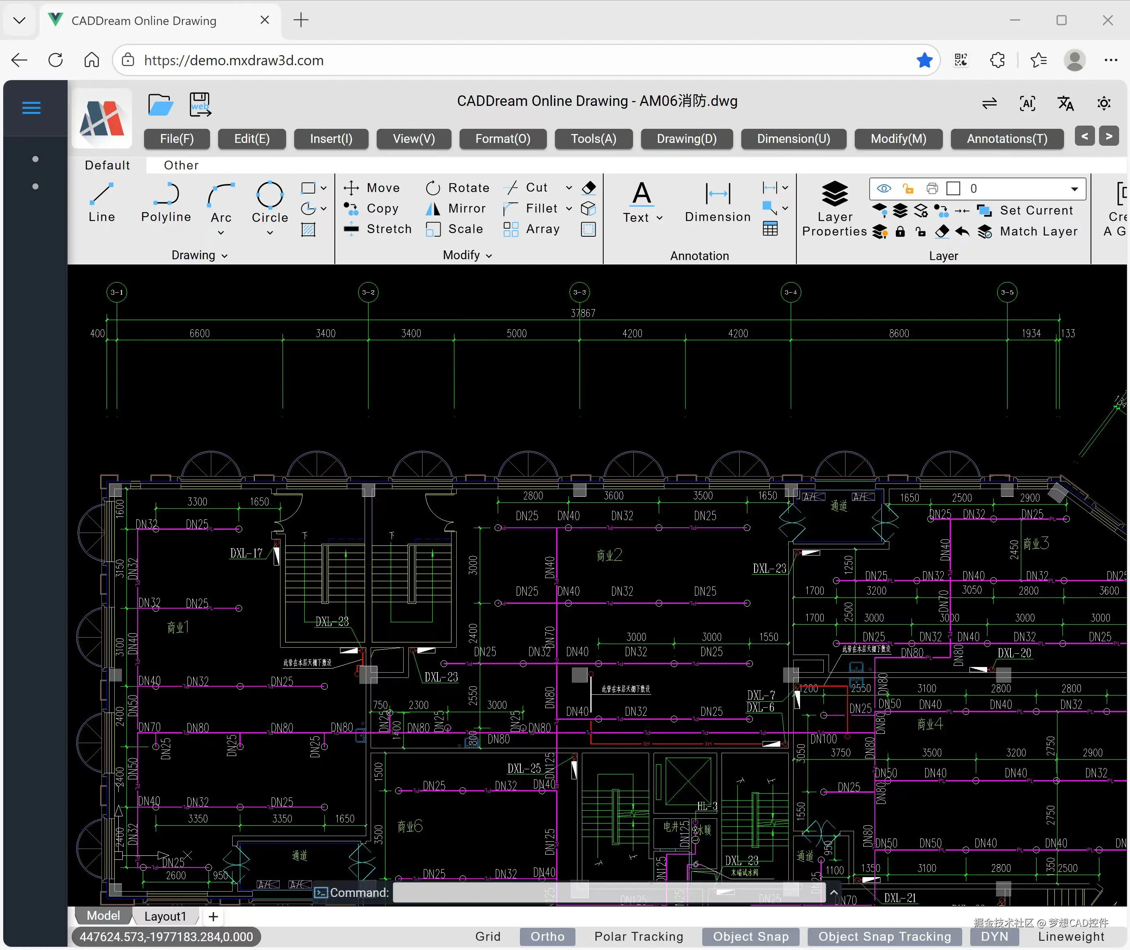Expand the Circle tool dropdown arrow

(270, 233)
